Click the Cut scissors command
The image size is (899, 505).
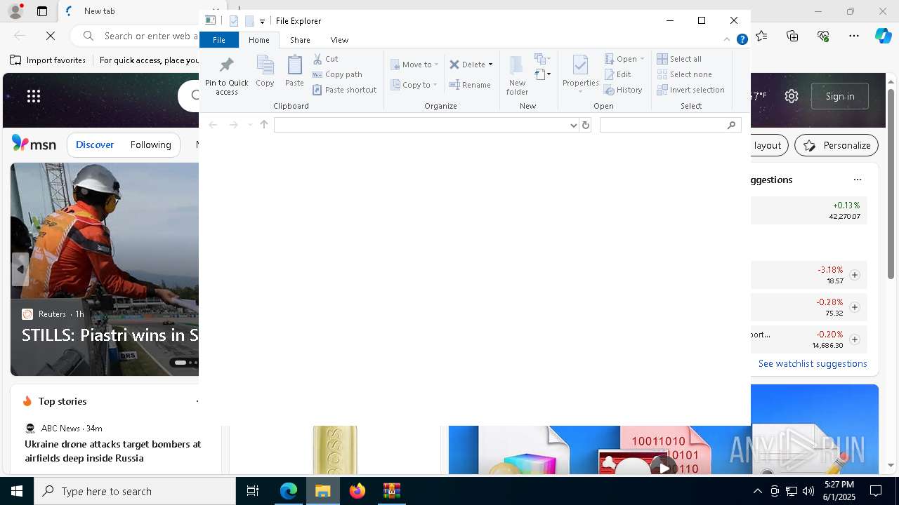coord(326,59)
